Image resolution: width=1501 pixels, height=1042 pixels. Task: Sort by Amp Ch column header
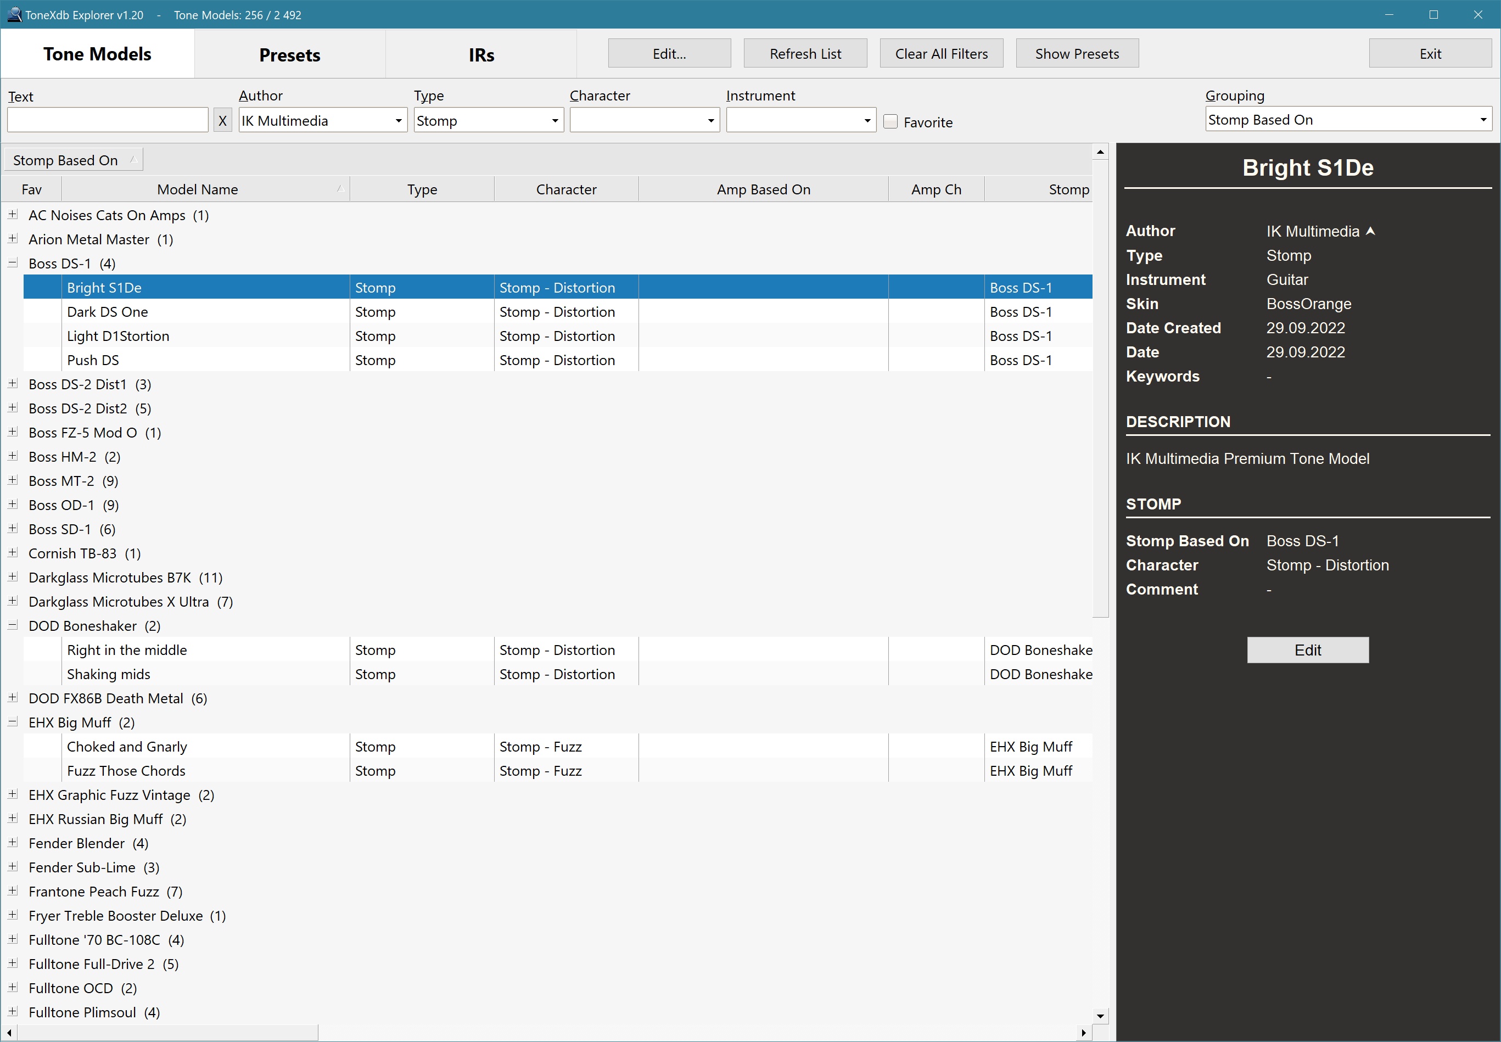point(936,189)
